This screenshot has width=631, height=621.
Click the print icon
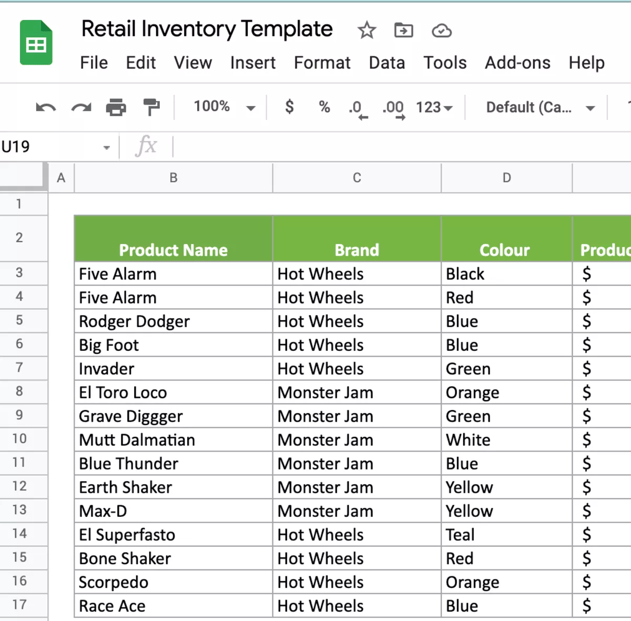(116, 107)
